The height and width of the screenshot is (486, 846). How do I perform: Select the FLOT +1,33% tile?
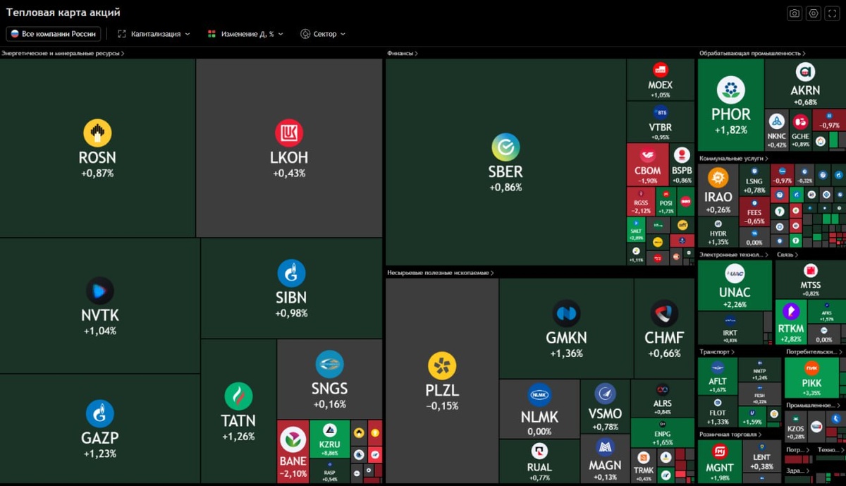coord(717,412)
